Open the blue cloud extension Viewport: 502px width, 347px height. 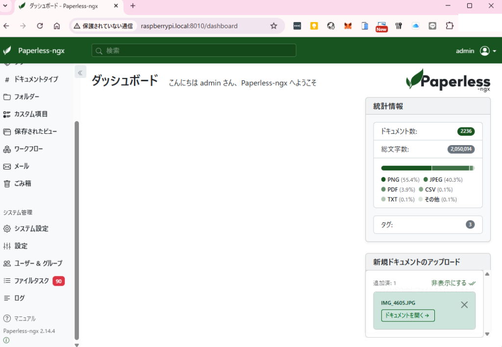coord(416,26)
